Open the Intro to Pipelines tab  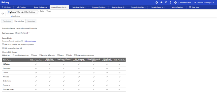click(x=177, y=7)
